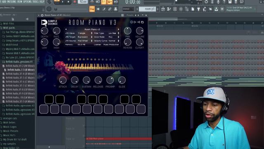The width and height of the screenshot is (264, 149).
Task: Select the Rain piano clip in playlist
Action: (x=119, y=139)
